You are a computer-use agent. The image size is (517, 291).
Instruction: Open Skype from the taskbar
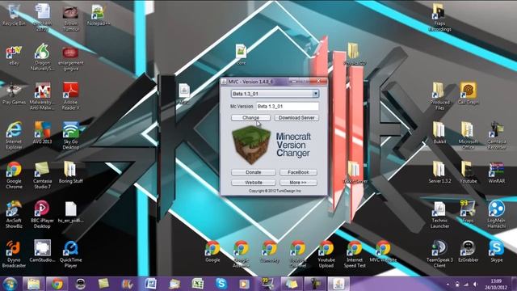221,284
